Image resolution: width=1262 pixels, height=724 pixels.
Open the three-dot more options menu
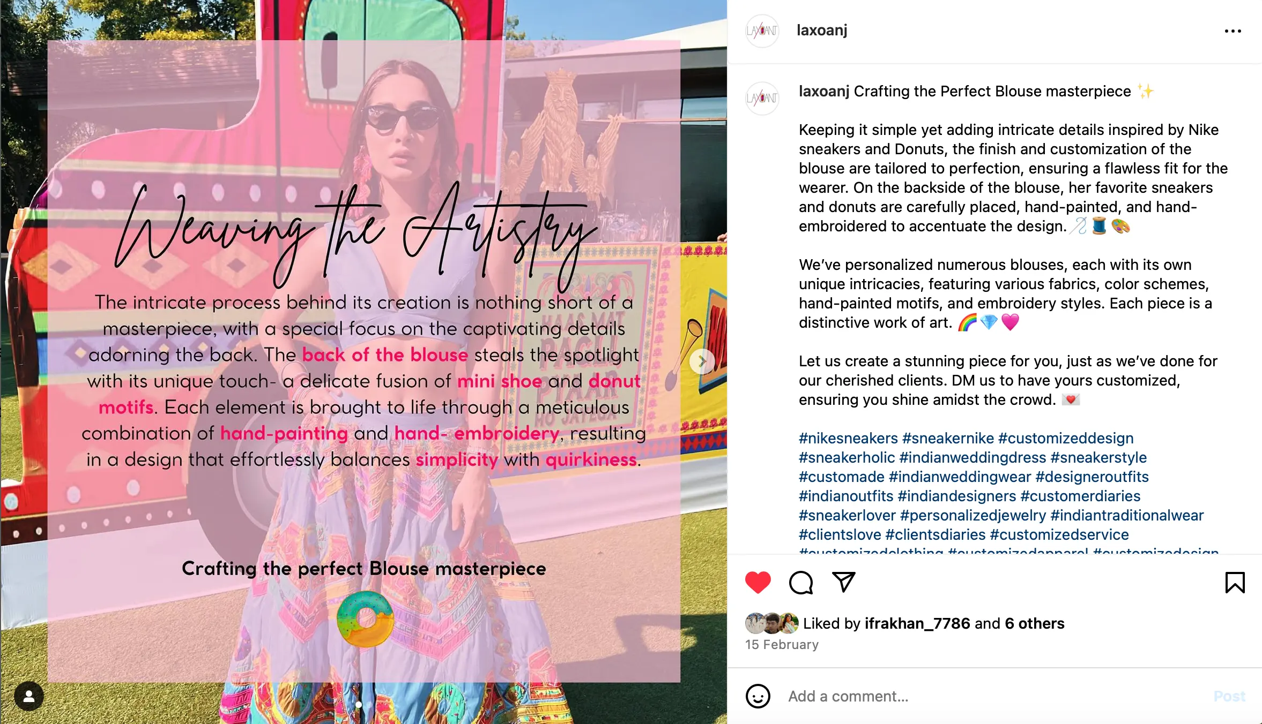coord(1233,31)
